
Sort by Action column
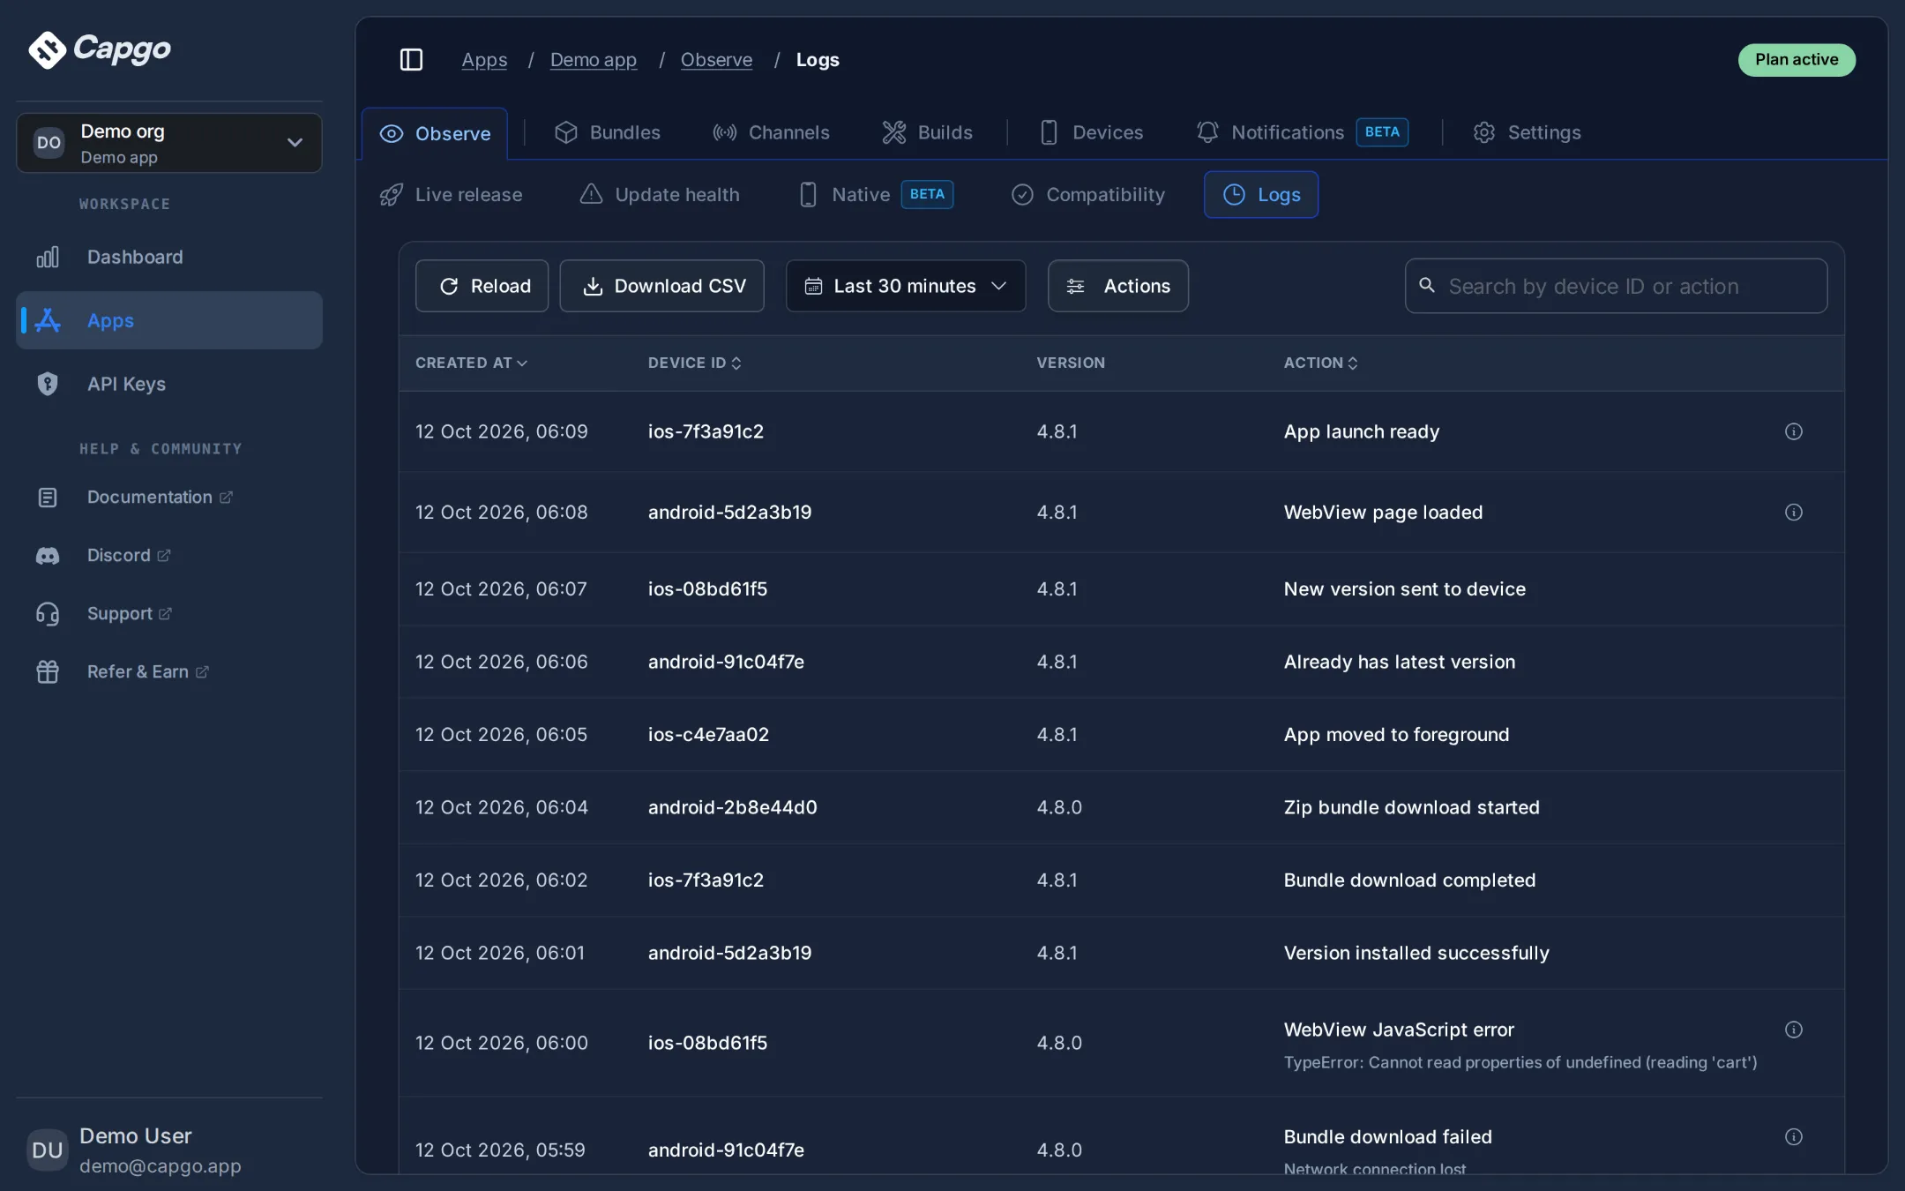(x=1320, y=363)
